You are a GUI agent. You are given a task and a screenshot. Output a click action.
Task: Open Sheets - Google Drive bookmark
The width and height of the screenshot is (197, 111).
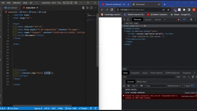pos(181,14)
